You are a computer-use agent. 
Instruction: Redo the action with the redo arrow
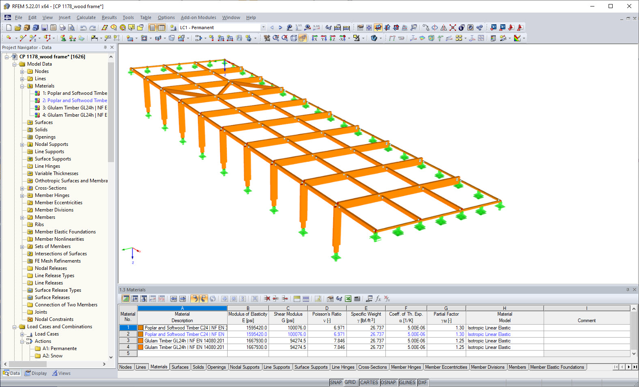point(93,28)
